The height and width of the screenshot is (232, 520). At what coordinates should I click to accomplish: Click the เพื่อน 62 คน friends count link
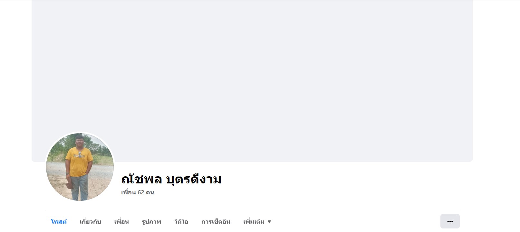(x=138, y=192)
